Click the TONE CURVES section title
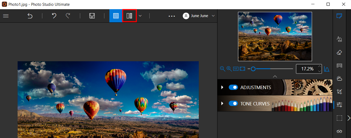351x138 pixels. pyautogui.click(x=255, y=104)
